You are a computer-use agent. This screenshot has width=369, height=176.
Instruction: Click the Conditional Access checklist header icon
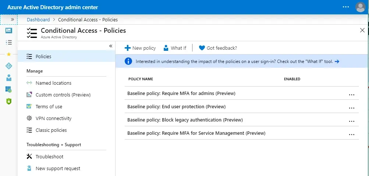click(32, 33)
